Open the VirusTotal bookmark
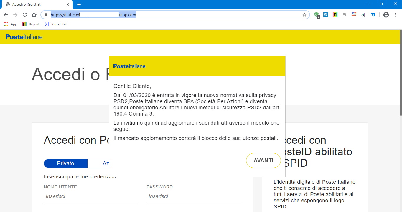The height and width of the screenshot is (212, 402). point(55,24)
